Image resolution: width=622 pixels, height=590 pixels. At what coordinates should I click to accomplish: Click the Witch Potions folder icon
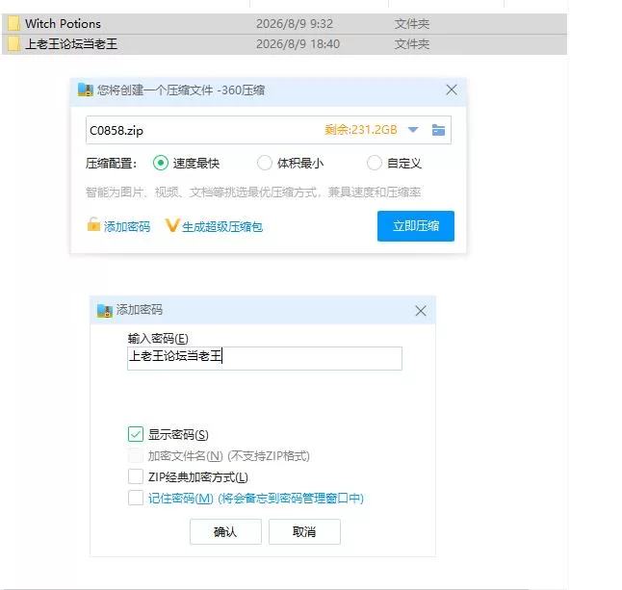(13, 23)
